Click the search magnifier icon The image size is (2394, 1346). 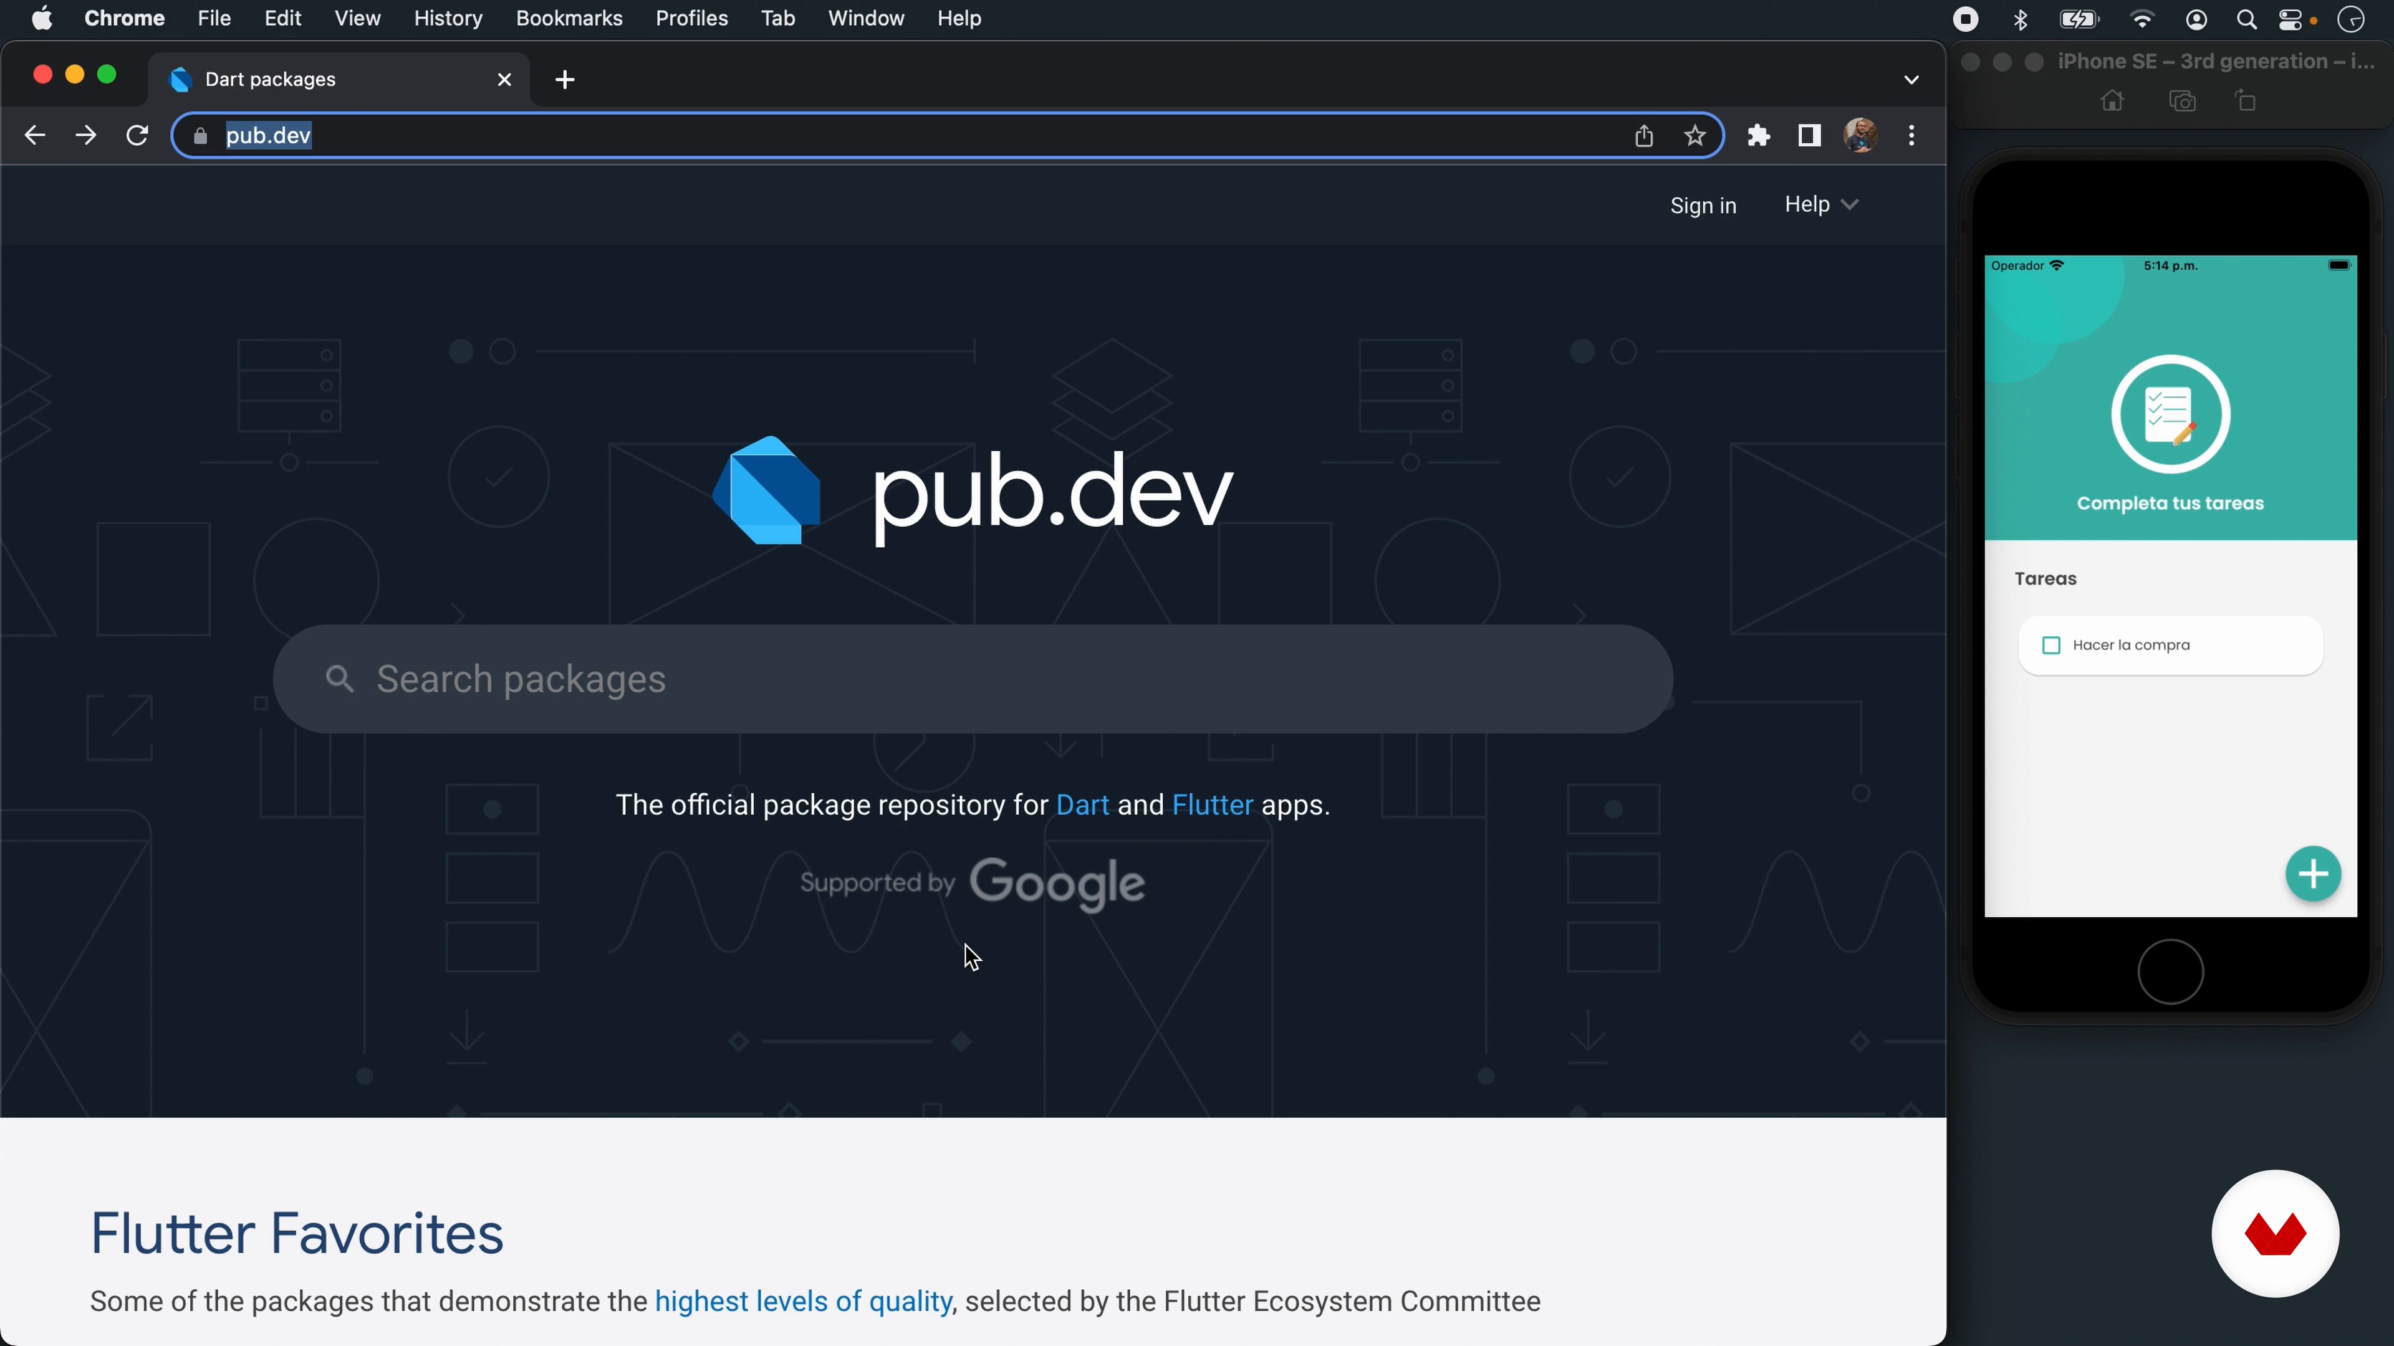coord(339,679)
